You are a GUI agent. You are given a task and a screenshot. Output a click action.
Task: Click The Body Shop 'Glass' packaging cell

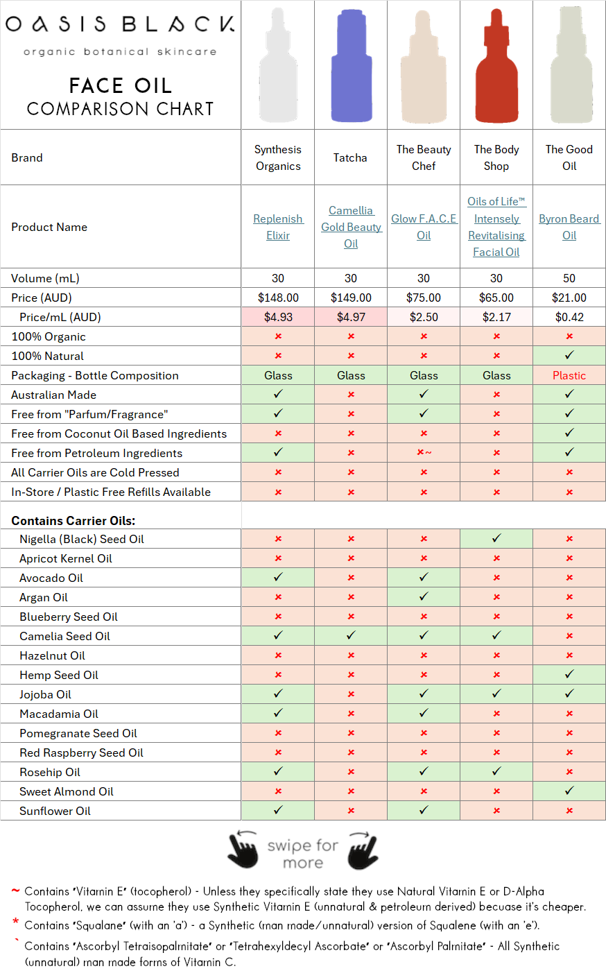click(x=496, y=375)
